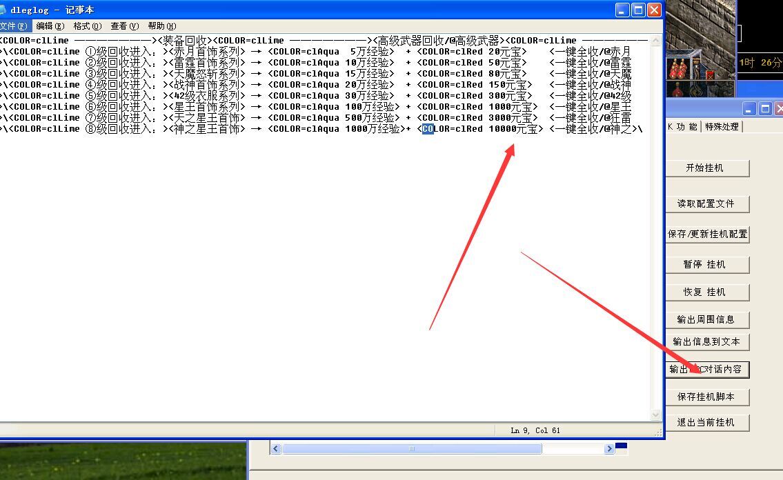This screenshot has height=480, width=783.
Task: Click the red potion bundle in game inventory
Action: (679, 69)
